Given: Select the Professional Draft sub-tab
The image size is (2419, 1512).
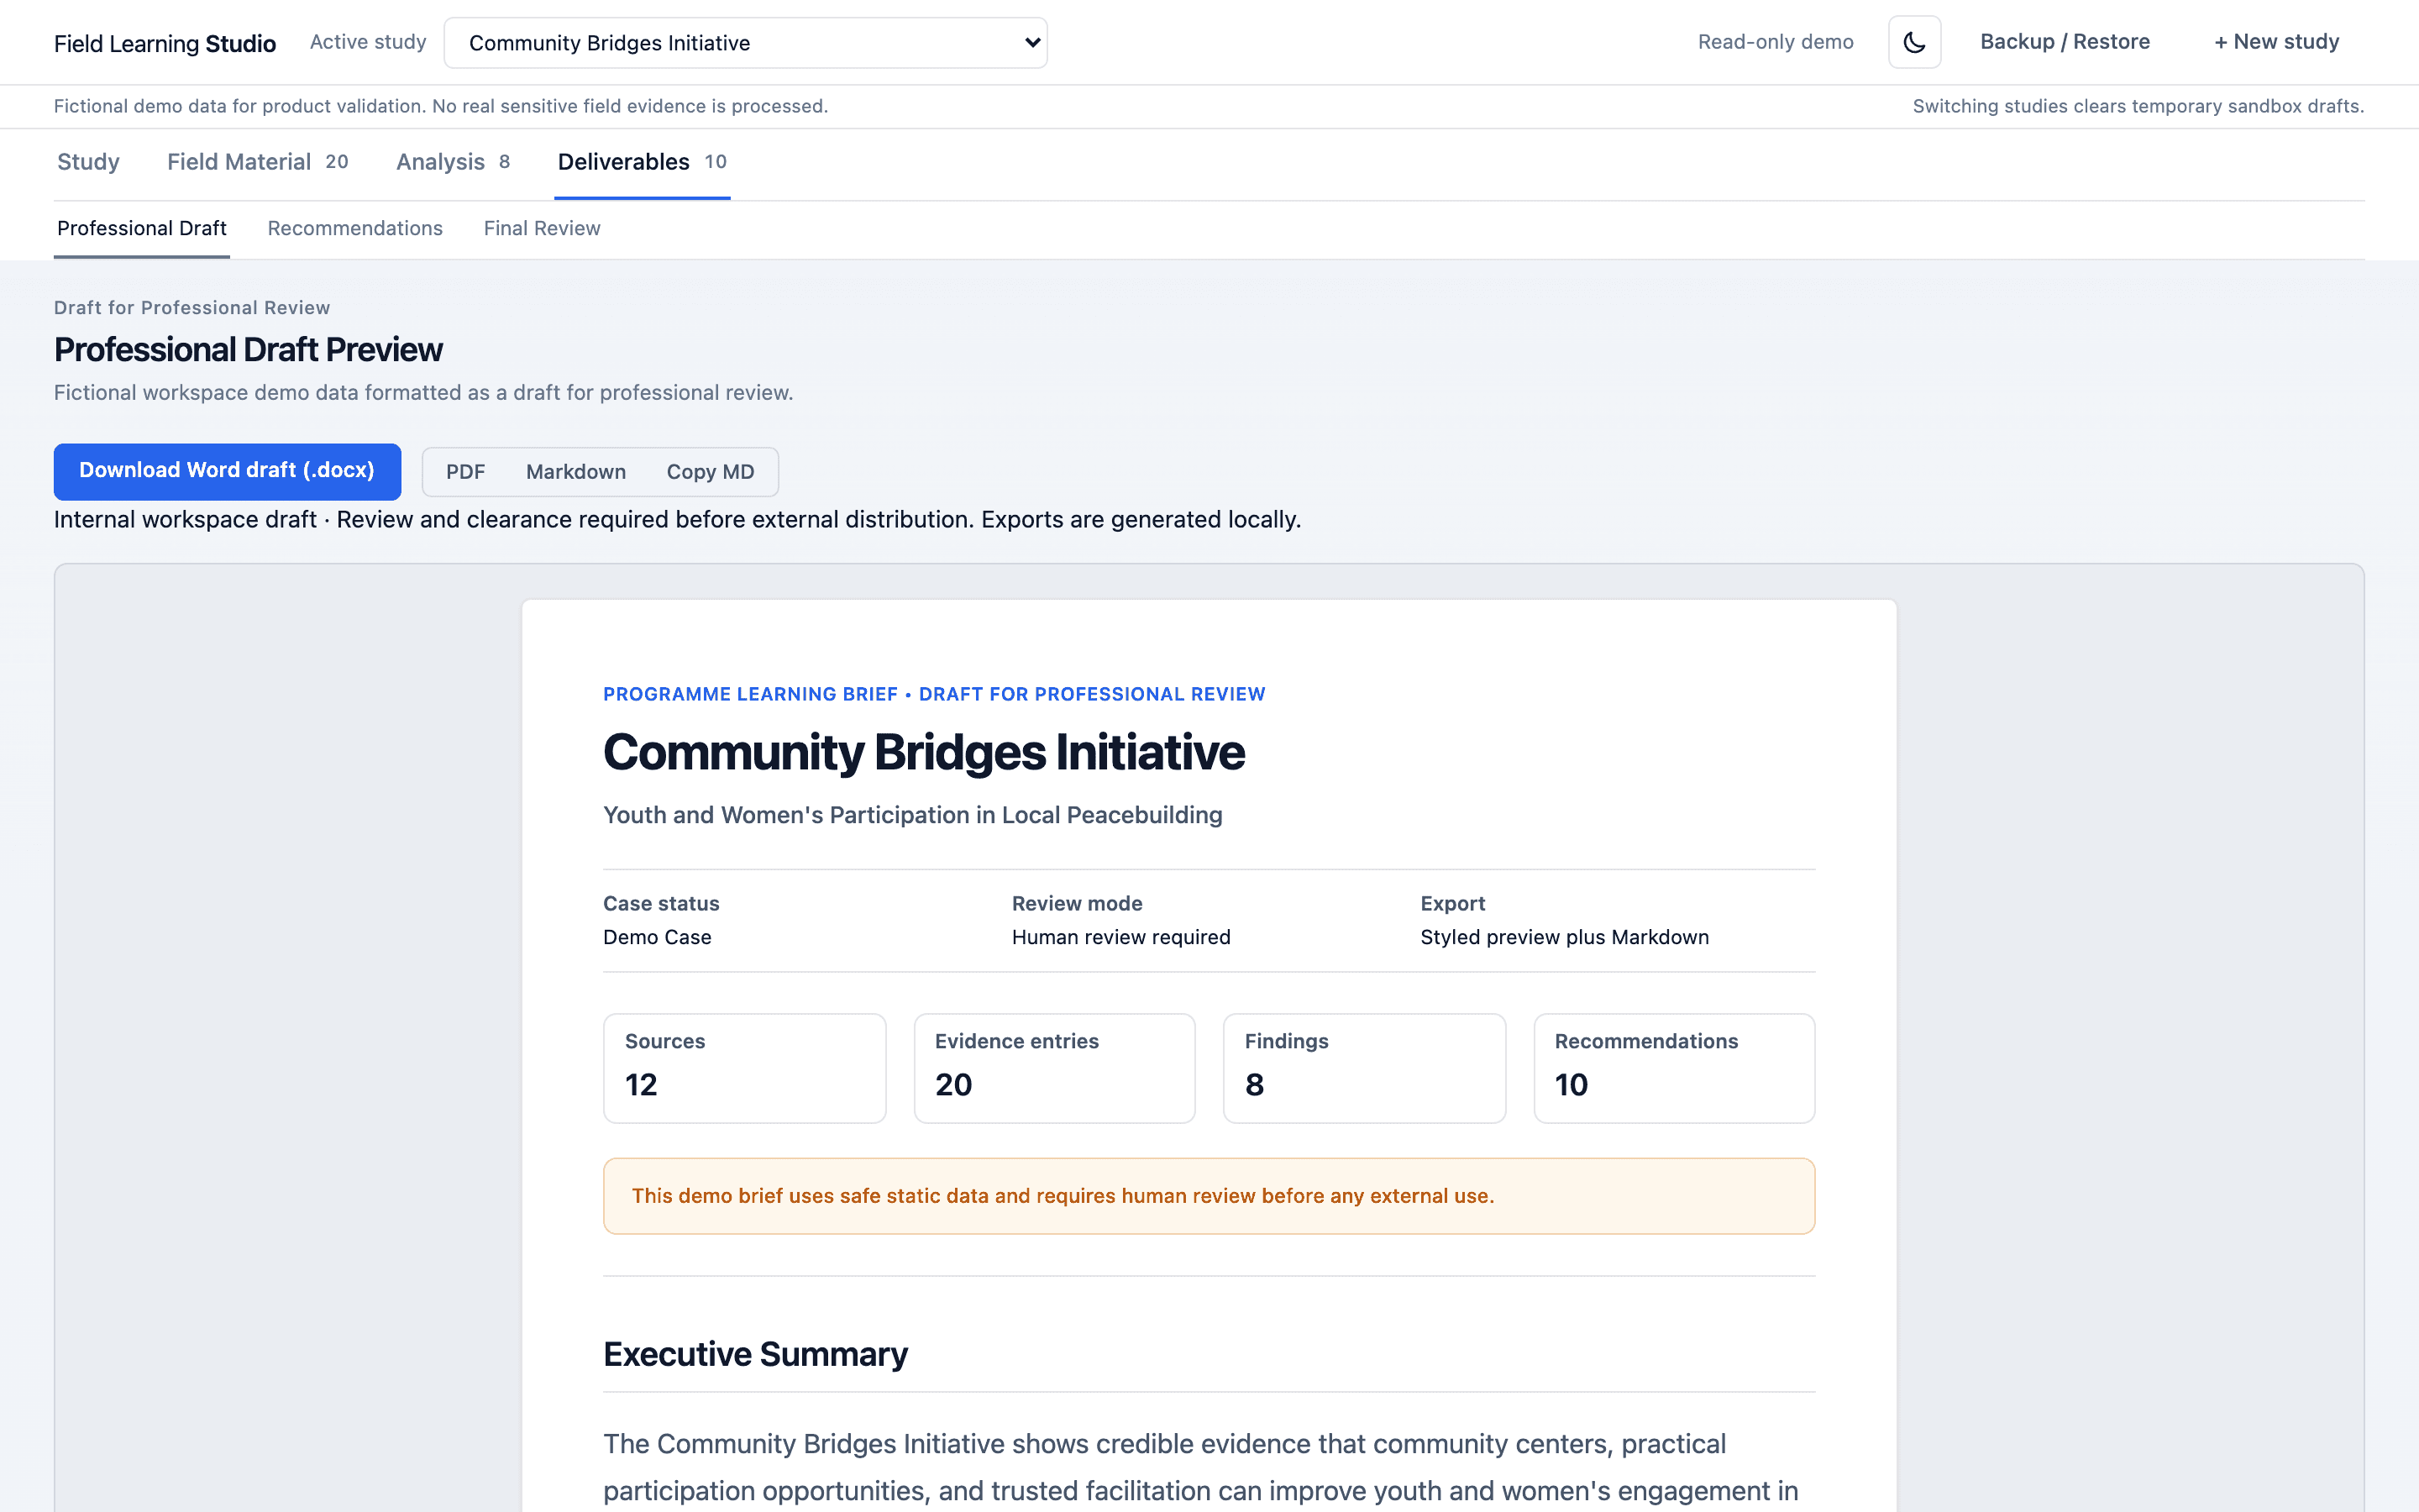Looking at the screenshot, I should [142, 229].
